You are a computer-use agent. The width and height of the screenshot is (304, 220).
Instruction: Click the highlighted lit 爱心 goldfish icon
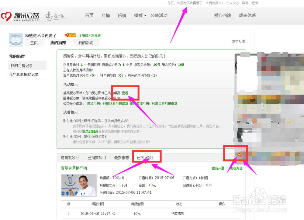pyautogui.click(x=240, y=155)
